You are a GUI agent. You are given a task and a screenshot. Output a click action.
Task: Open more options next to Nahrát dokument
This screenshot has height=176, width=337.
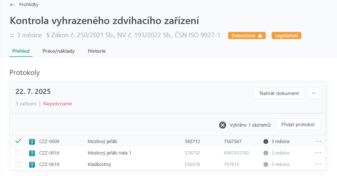coord(313,93)
